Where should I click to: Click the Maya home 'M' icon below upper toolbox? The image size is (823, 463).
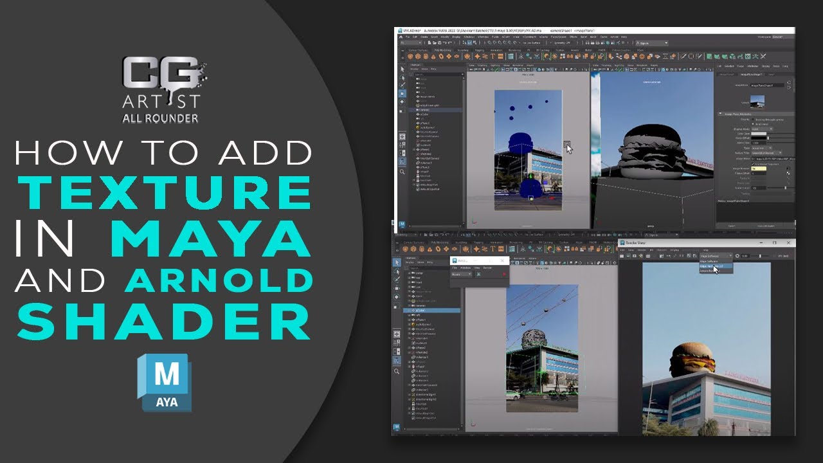point(402,226)
